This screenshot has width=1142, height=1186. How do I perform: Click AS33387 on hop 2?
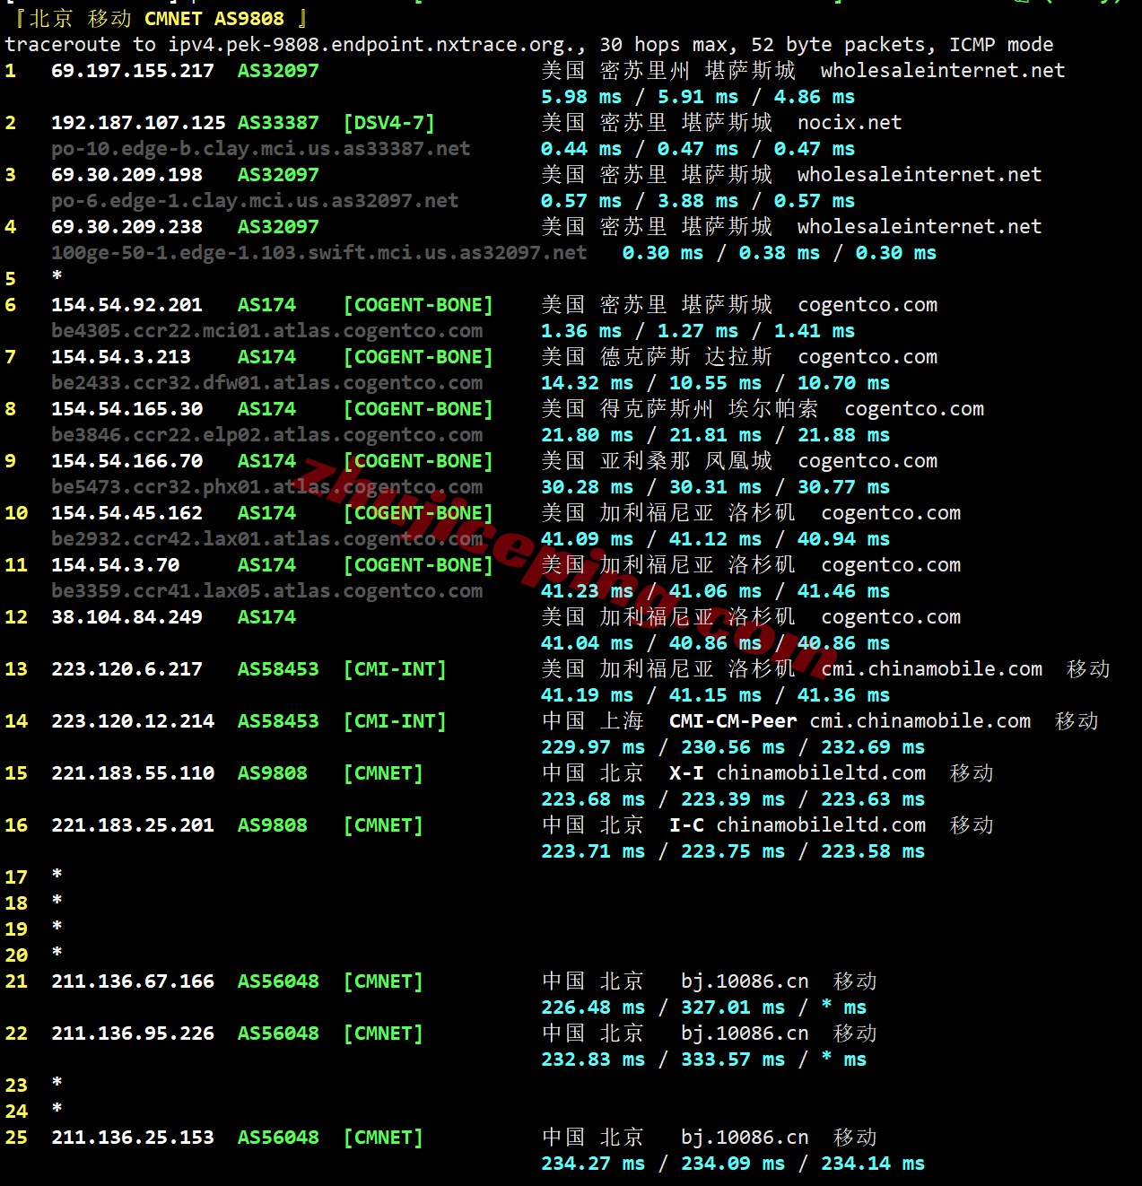[278, 123]
